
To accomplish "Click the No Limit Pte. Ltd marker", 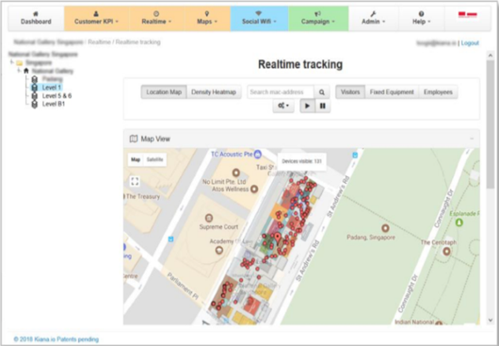I will click(235, 173).
